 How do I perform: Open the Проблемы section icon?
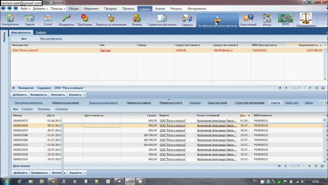coord(85,20)
